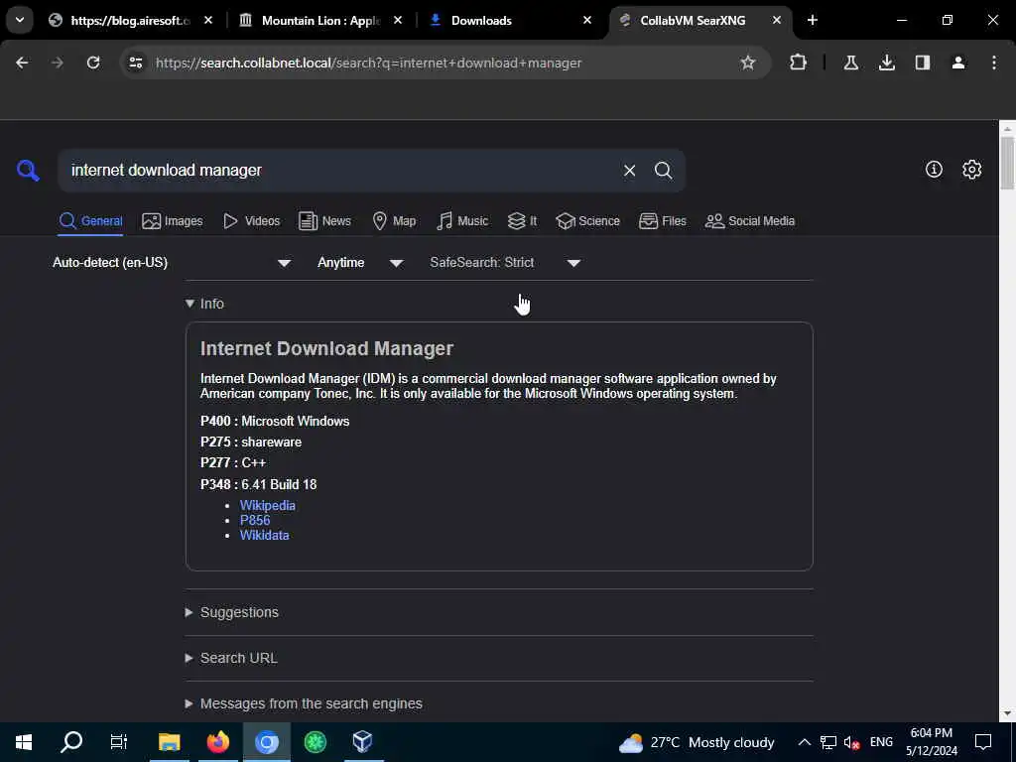Select the Map search category
Viewport: 1016px width, 762px height.
pos(394,221)
